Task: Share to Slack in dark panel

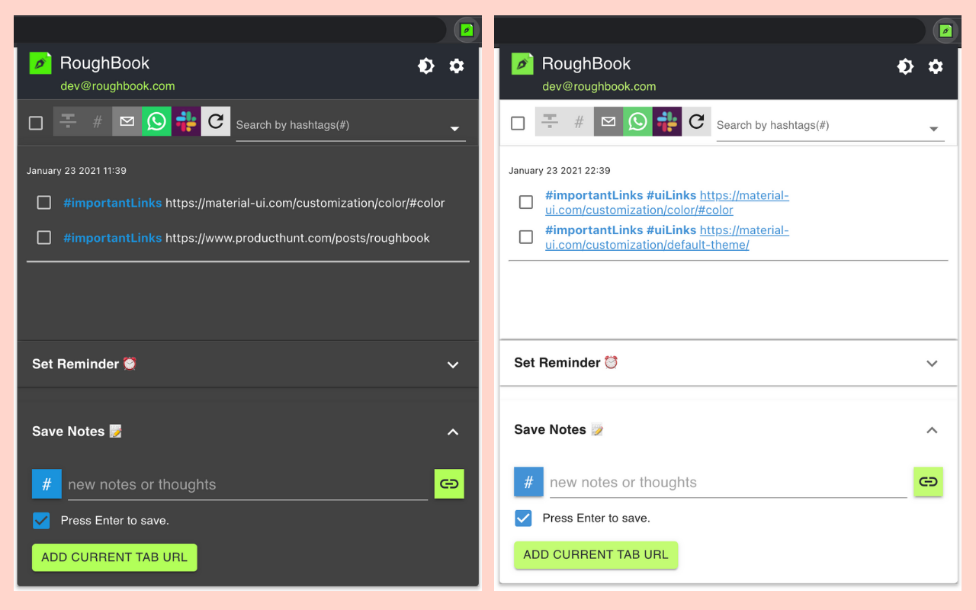Action: point(186,121)
